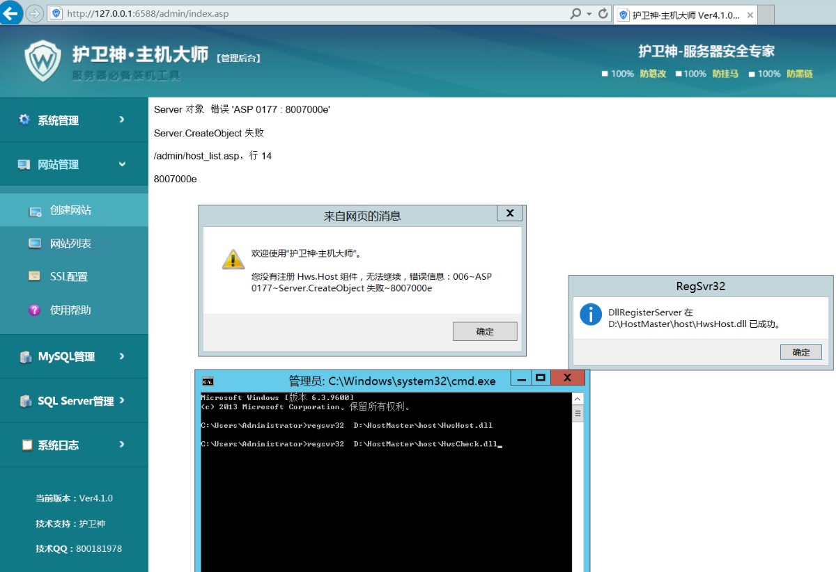This screenshot has width=836, height=572.
Task: Click the 网站列表 sidebar icon
Action: pos(35,244)
